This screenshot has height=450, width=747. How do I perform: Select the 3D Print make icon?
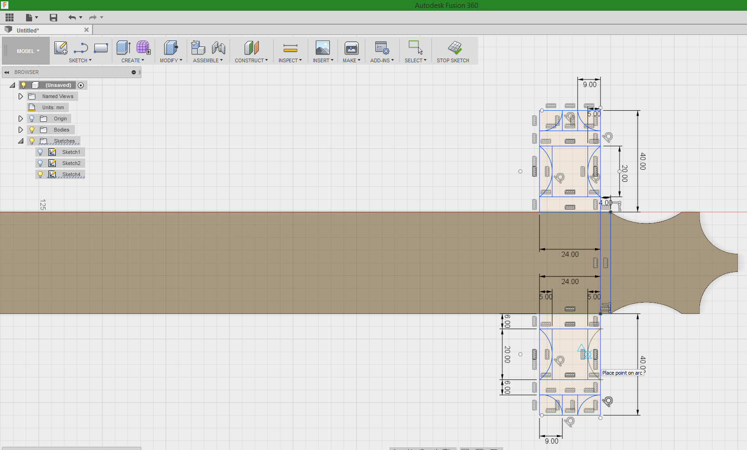click(352, 47)
